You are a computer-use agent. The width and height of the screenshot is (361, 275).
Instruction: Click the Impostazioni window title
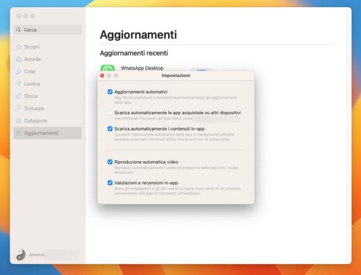[x=176, y=75]
